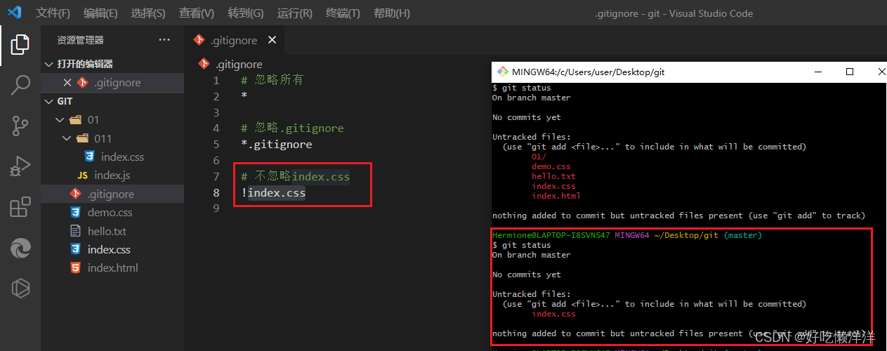Close .gitignore in open editors list
The width and height of the screenshot is (887, 351).
click(67, 83)
